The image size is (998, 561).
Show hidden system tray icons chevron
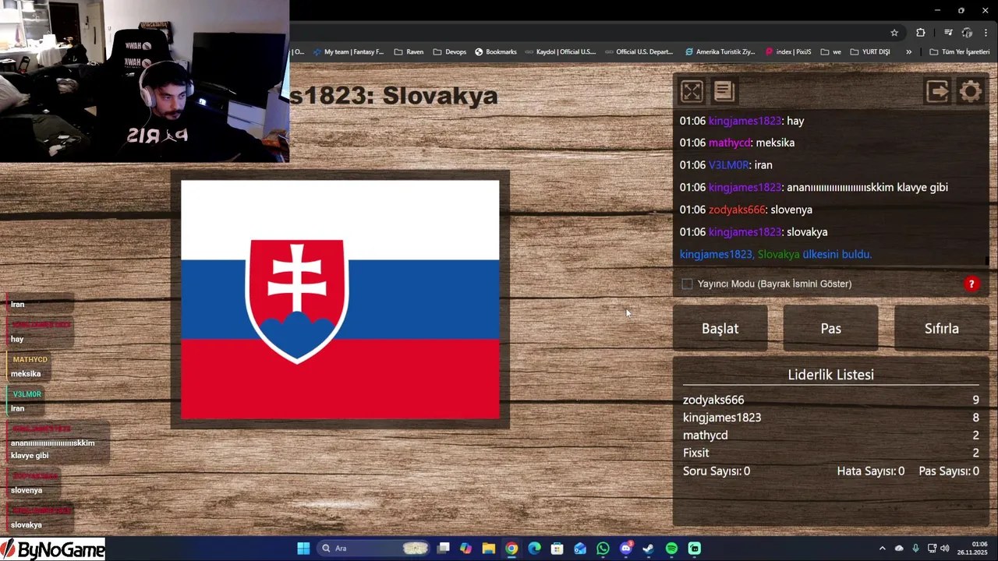(x=882, y=549)
